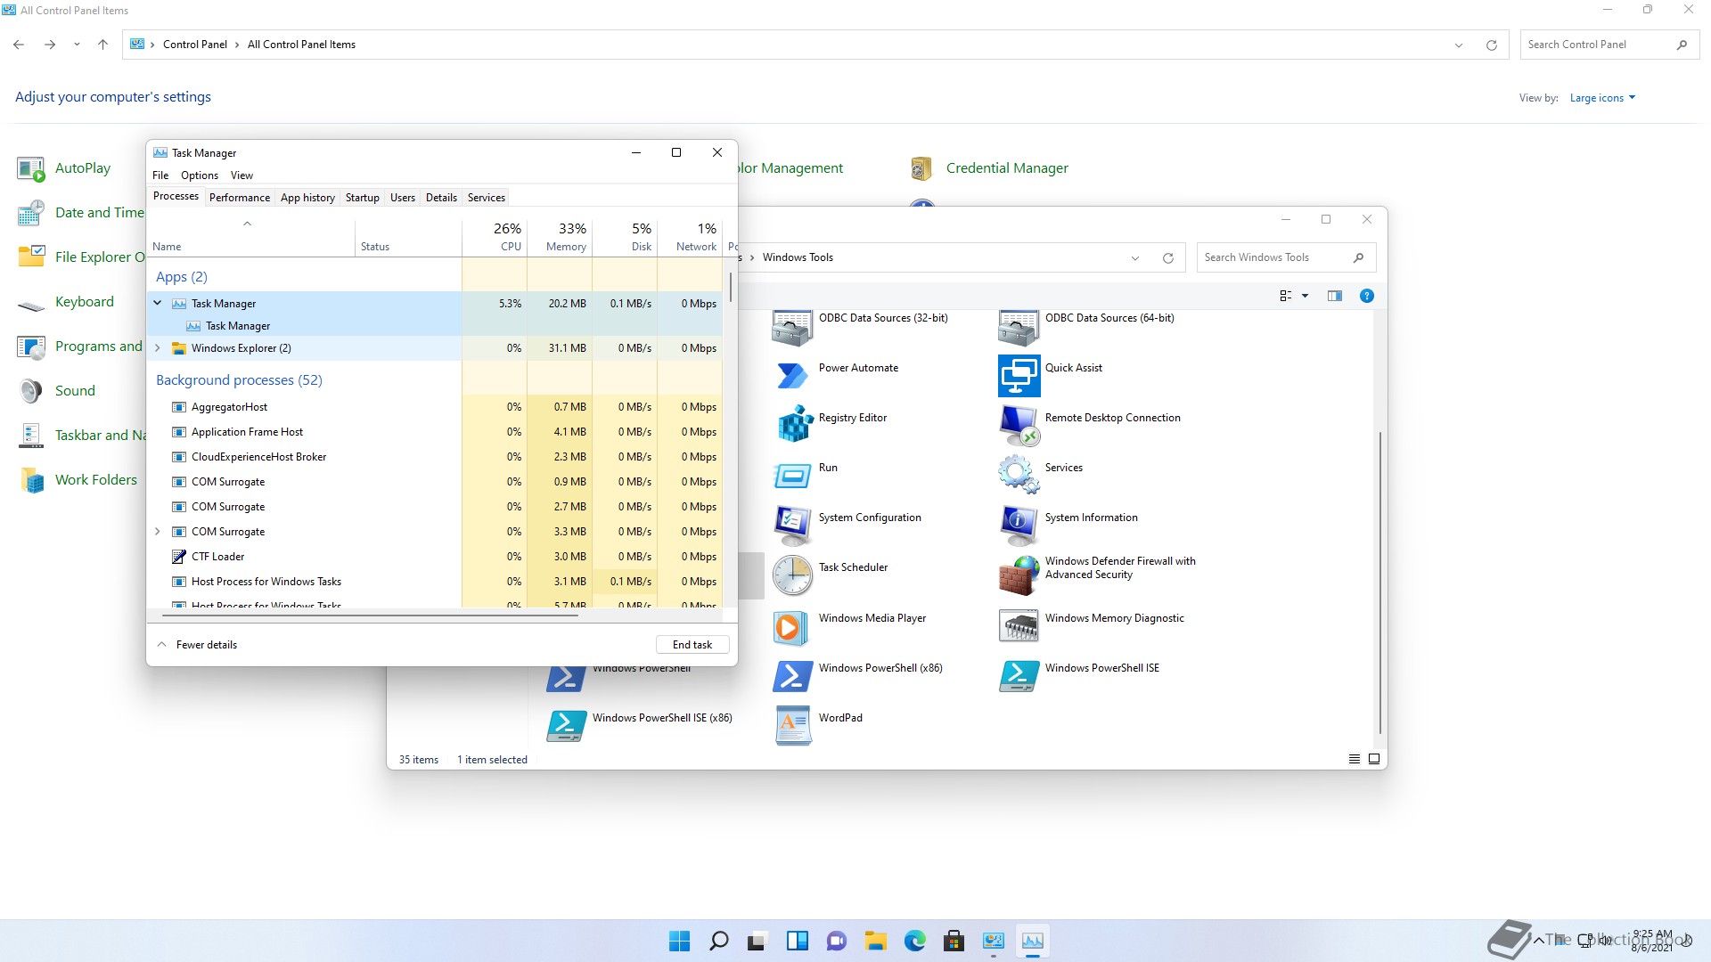Image resolution: width=1711 pixels, height=962 pixels.
Task: Switch Windows Tools to details view
Action: pos(1354,759)
